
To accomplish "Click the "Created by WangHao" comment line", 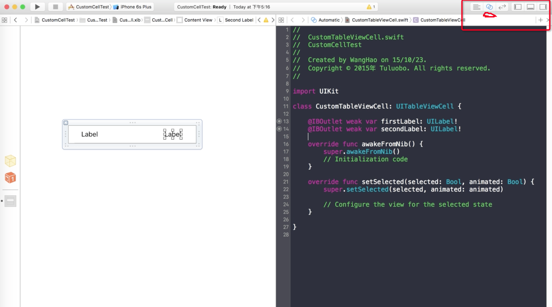I will (x=360, y=60).
